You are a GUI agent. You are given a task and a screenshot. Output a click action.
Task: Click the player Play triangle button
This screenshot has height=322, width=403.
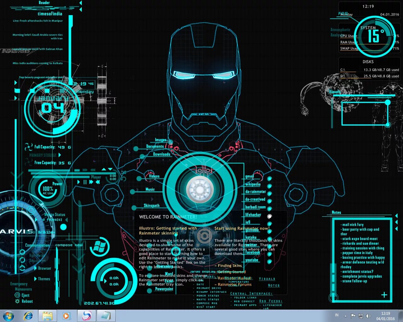click(x=78, y=182)
